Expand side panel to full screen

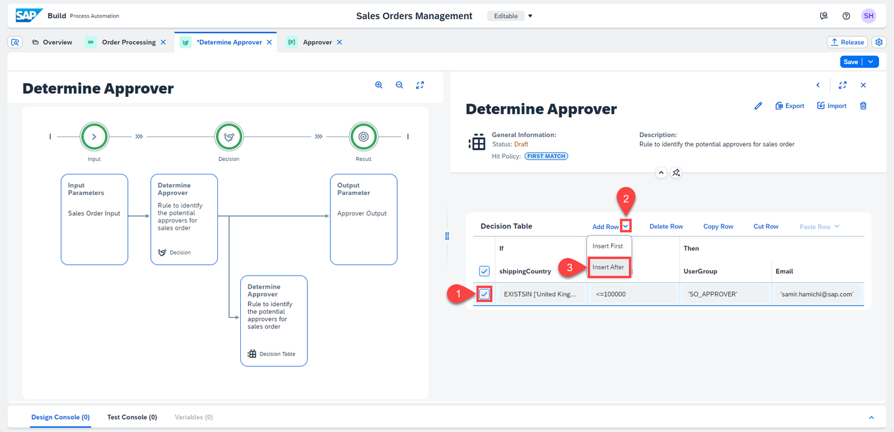click(x=842, y=85)
